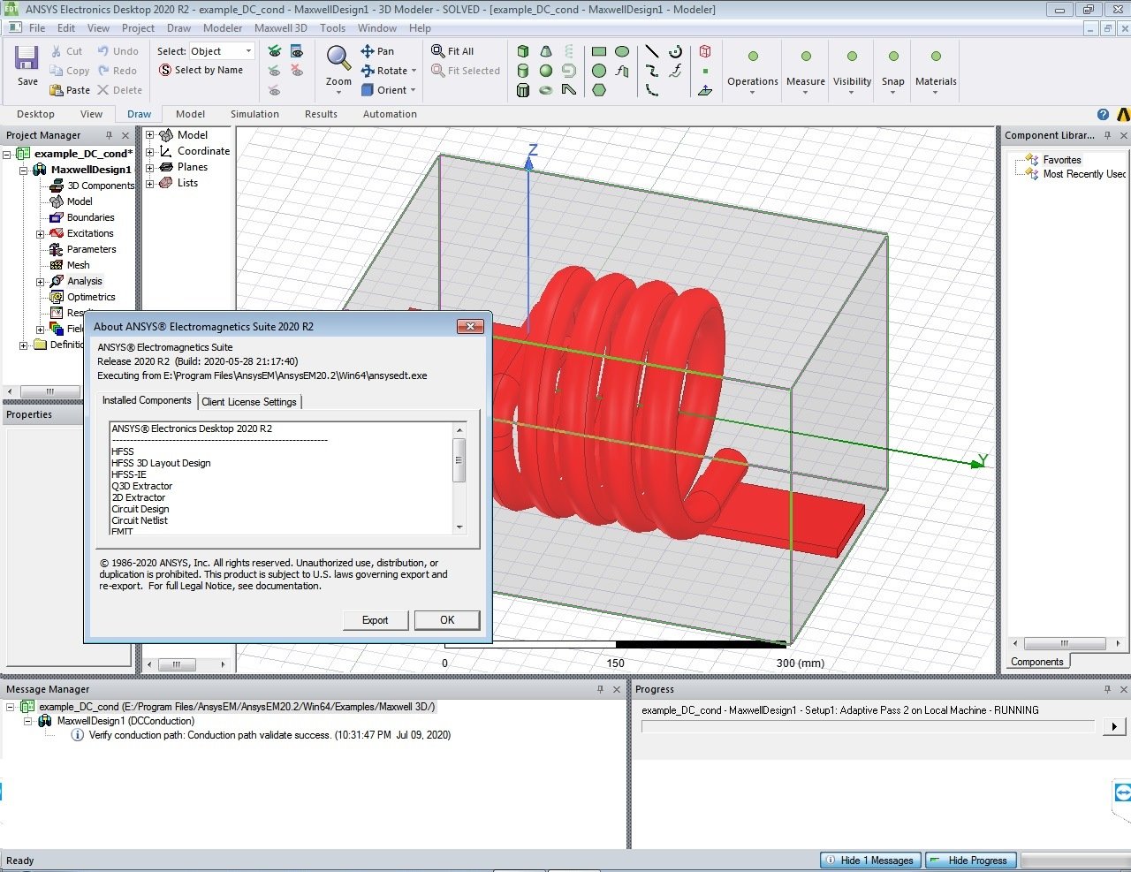Draw a regular polygon (hexagon) sheet

[599, 90]
